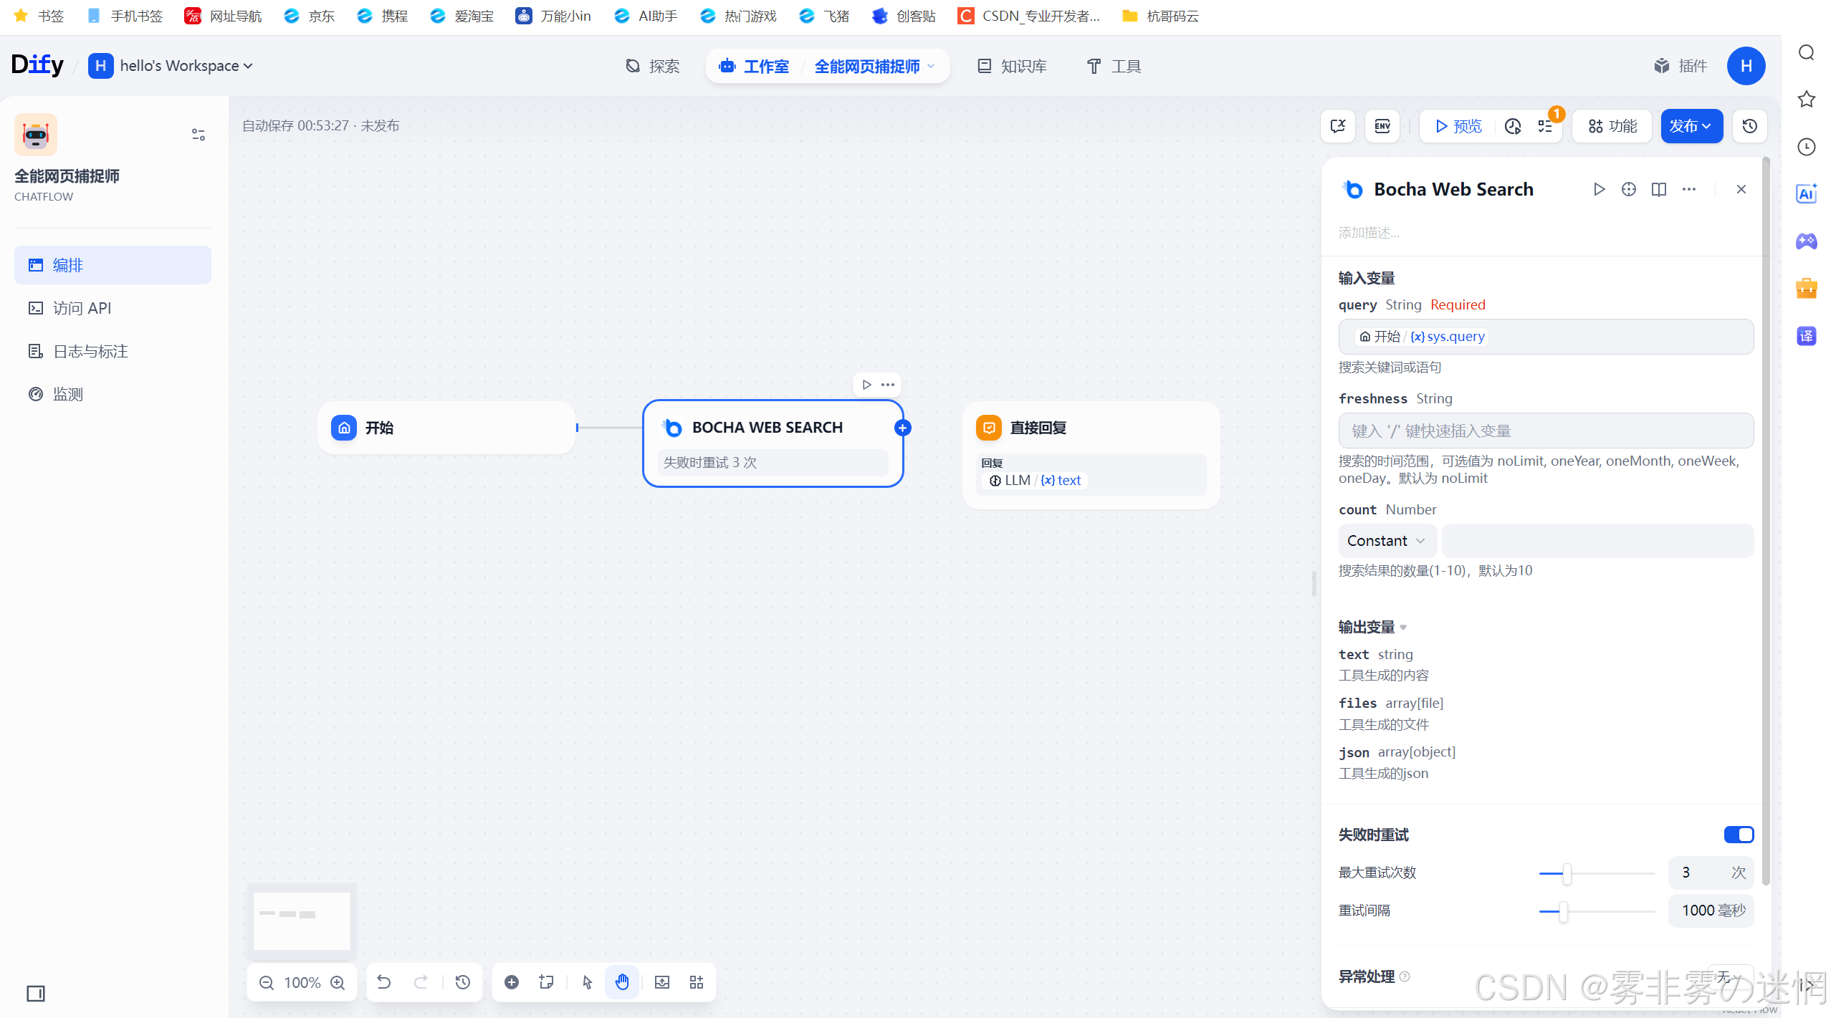This screenshot has height=1018, width=1831.
Task: Click the query field with sys.query
Action: point(1546,337)
